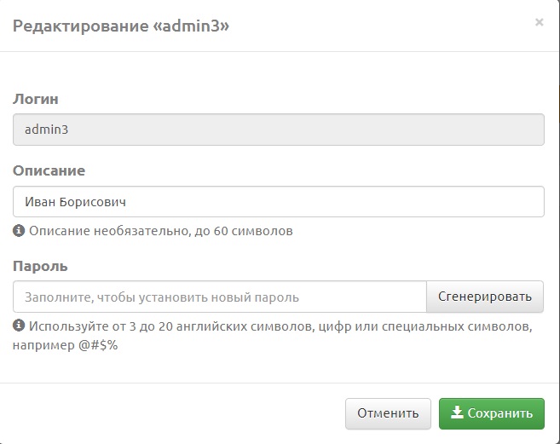Click the Пароль field label
Screen dimensions: 560x444
[40, 266]
